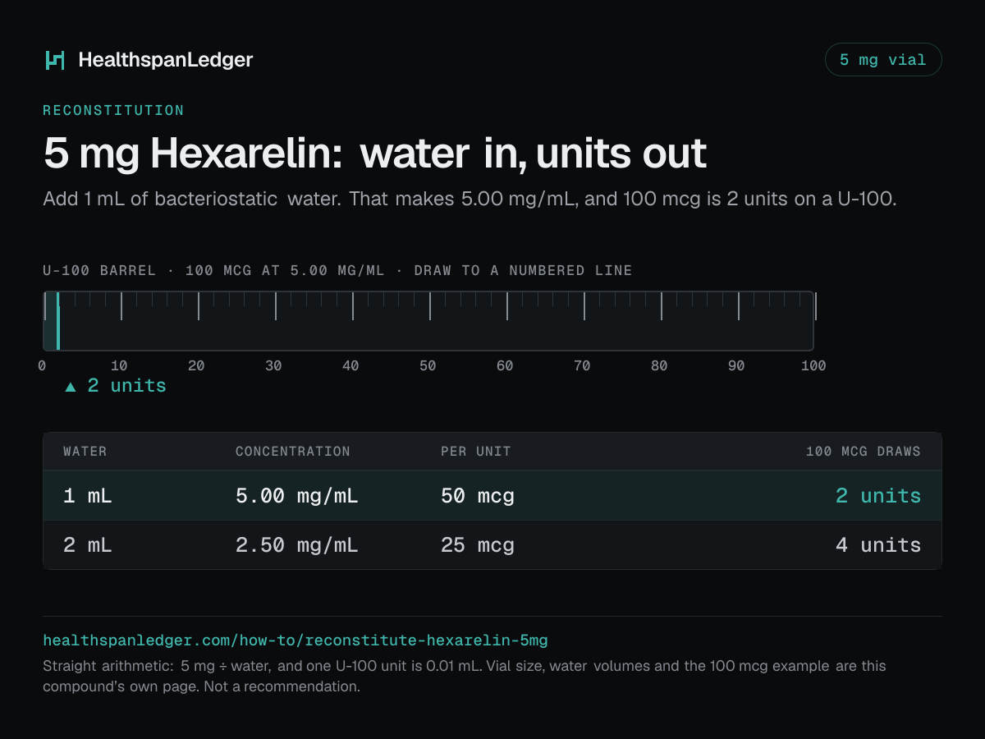Click the RECONSTITUTION section label

coord(113,110)
